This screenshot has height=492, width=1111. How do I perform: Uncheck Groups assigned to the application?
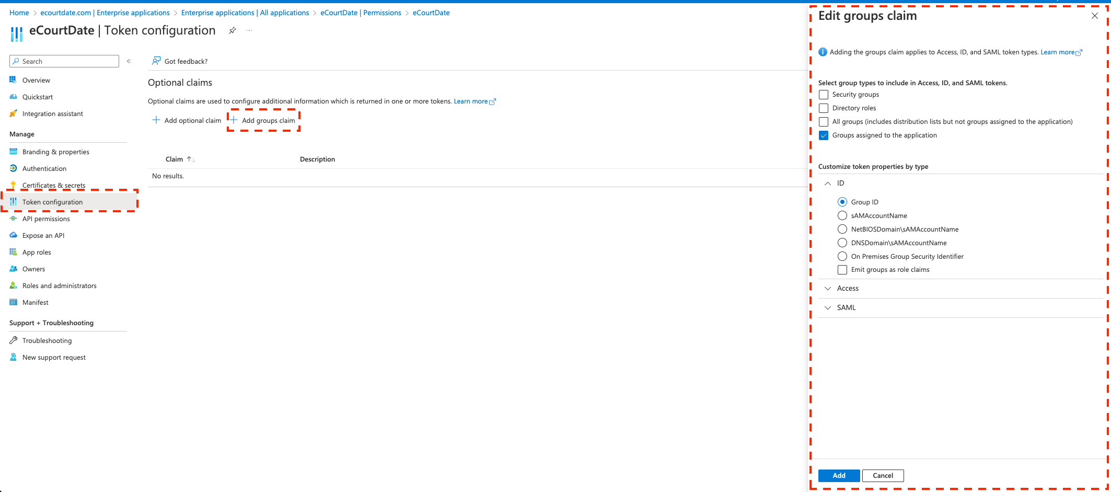click(824, 135)
